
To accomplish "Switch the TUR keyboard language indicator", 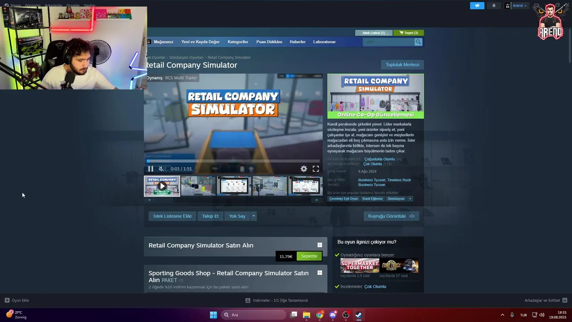I will click(523, 315).
